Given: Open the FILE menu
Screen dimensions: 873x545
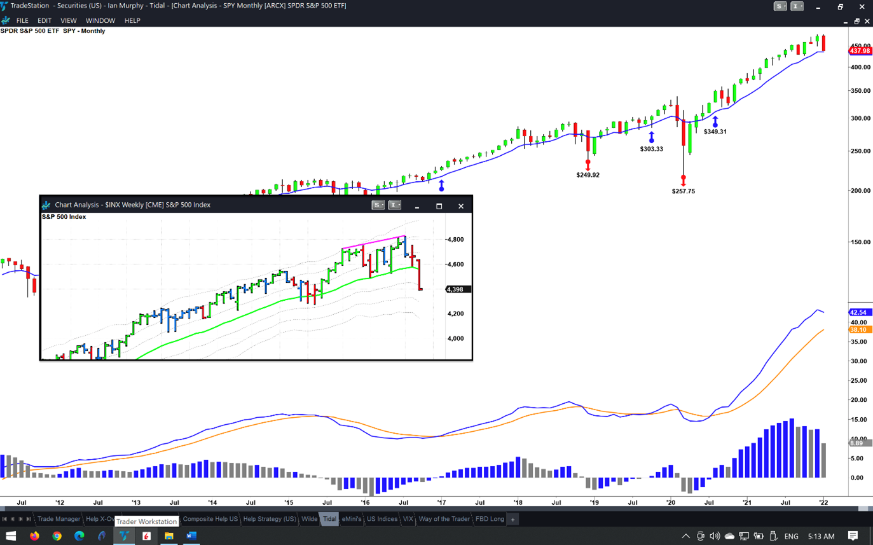Looking at the screenshot, I should (x=22, y=20).
